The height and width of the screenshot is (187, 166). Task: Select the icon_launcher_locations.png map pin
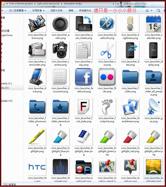tap(130, 166)
